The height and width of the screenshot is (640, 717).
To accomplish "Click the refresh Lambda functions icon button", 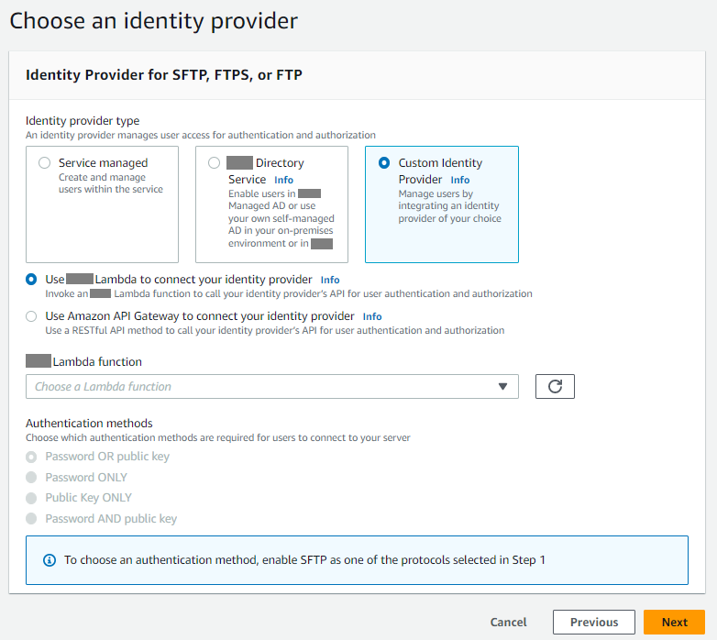I will tap(555, 386).
